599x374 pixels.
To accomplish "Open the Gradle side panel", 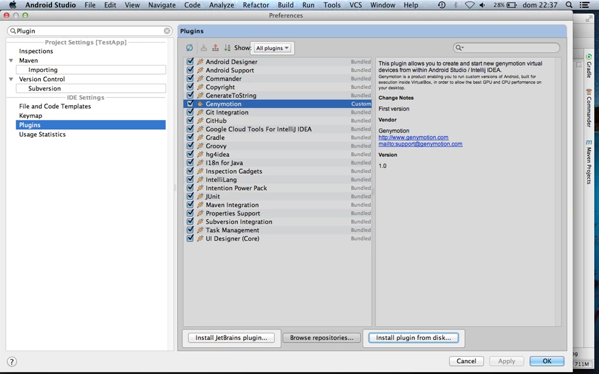I will pos(588,65).
